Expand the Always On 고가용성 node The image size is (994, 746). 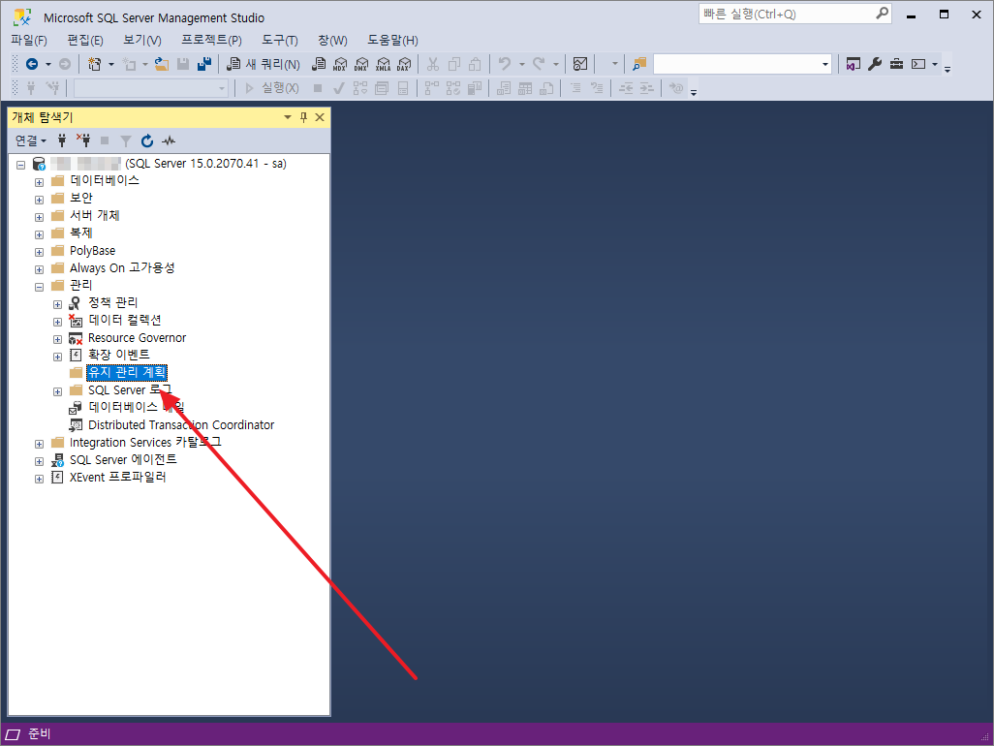click(x=40, y=269)
